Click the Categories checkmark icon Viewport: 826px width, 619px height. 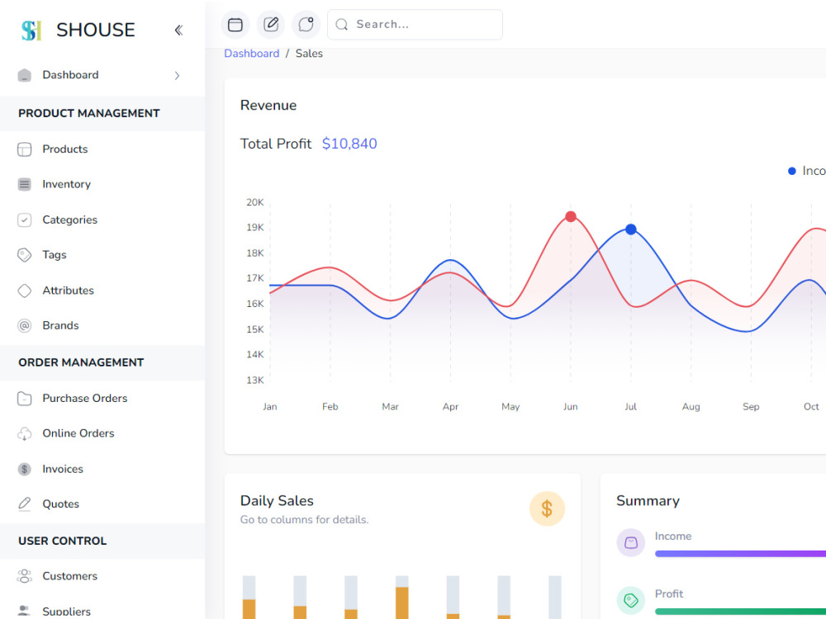(24, 220)
